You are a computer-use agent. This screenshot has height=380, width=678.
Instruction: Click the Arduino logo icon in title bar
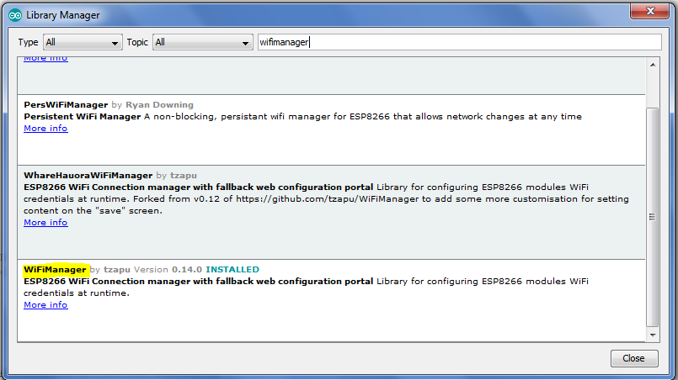pos(15,15)
